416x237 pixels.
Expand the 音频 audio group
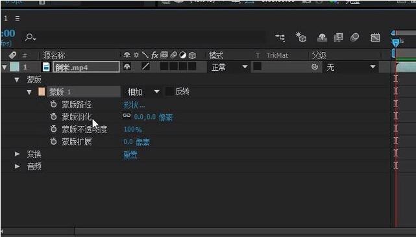click(x=17, y=166)
